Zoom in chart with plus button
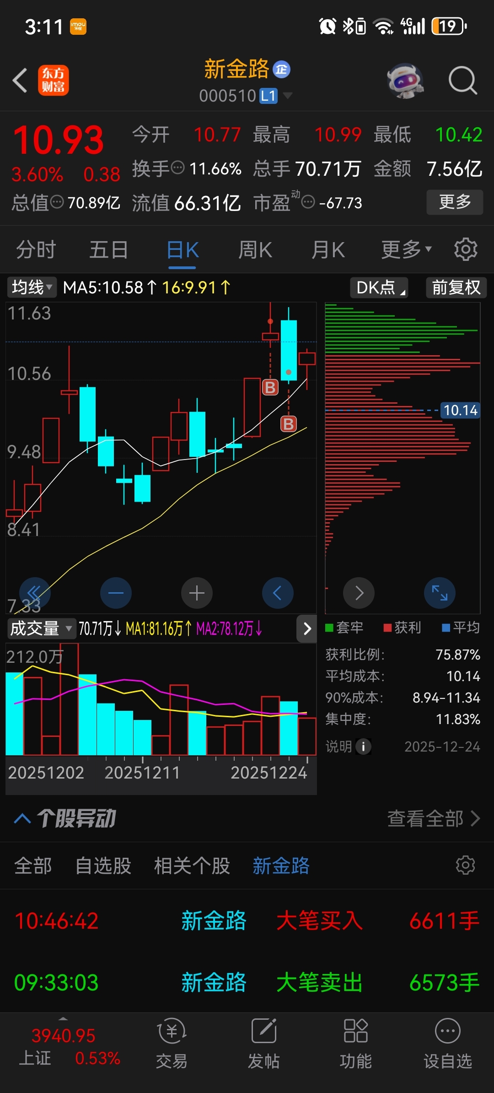 point(197,593)
